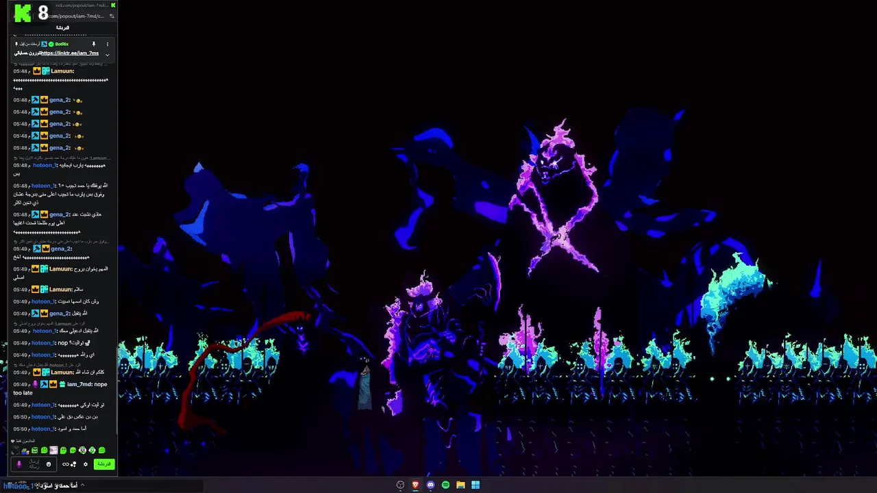Expand the taskbar hidden items chevron
The height and width of the screenshot is (493, 877).
[82, 485]
